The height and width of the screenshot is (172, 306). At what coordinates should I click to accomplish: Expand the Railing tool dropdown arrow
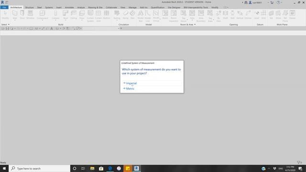coord(117,20)
